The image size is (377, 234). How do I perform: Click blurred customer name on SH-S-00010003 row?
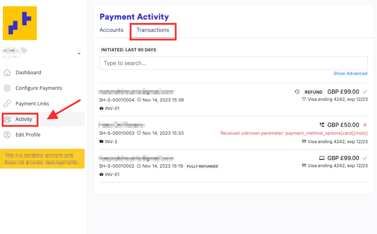[122, 125]
